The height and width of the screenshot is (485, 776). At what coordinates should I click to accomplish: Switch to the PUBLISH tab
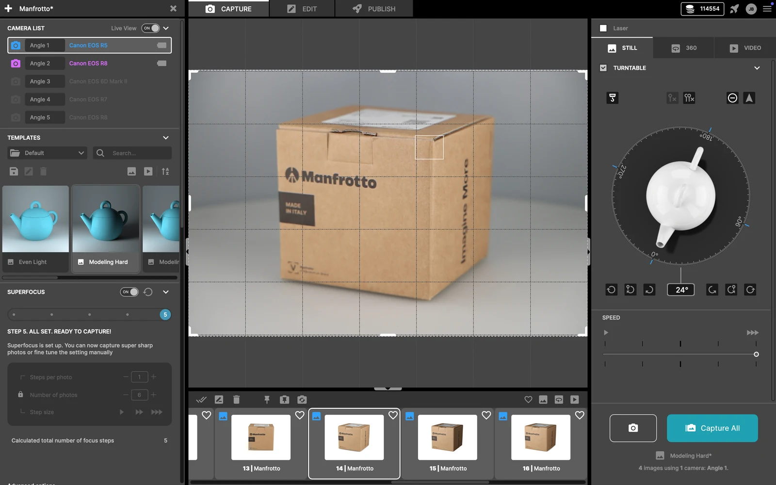click(374, 9)
